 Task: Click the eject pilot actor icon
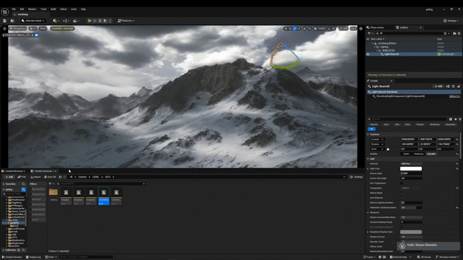click(32, 35)
